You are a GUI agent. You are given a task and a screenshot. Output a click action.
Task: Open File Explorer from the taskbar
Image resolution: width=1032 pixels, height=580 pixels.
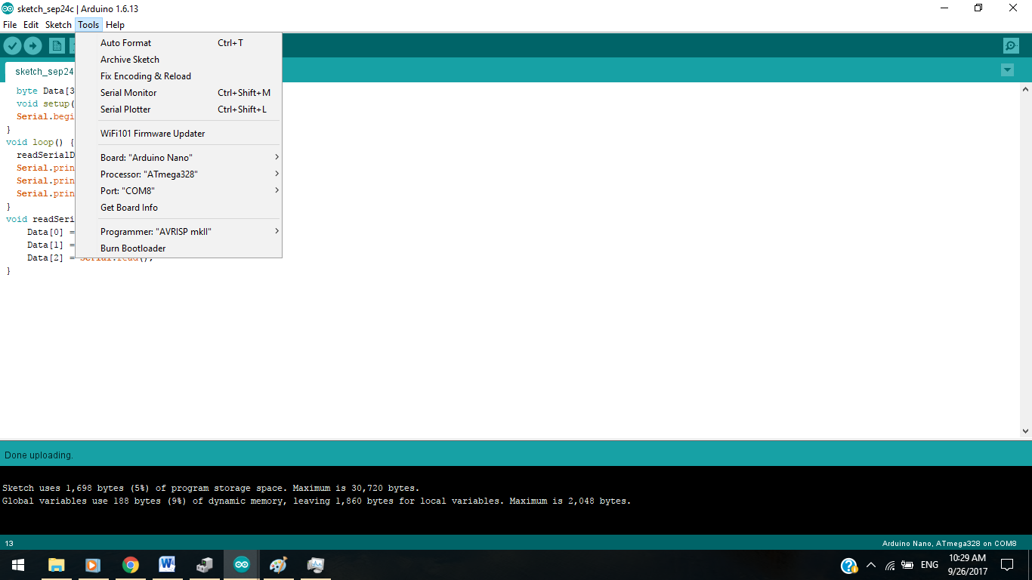57,565
